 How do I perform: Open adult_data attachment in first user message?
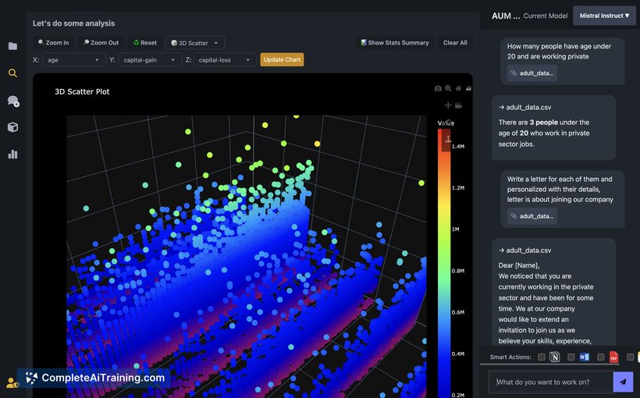pyautogui.click(x=532, y=73)
